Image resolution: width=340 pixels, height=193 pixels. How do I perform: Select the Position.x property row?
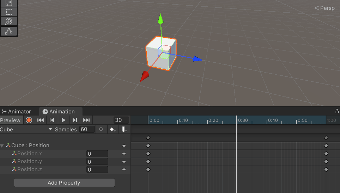pos(65,154)
